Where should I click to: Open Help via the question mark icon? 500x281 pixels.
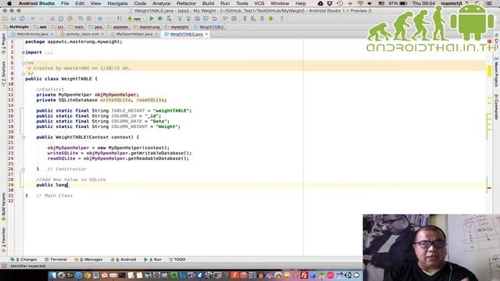click(x=281, y=19)
